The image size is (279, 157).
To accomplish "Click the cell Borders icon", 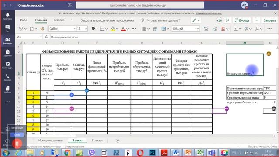I will (x=102, y=29).
